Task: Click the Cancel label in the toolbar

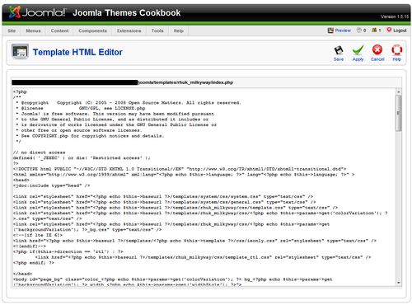Action: 377,59
